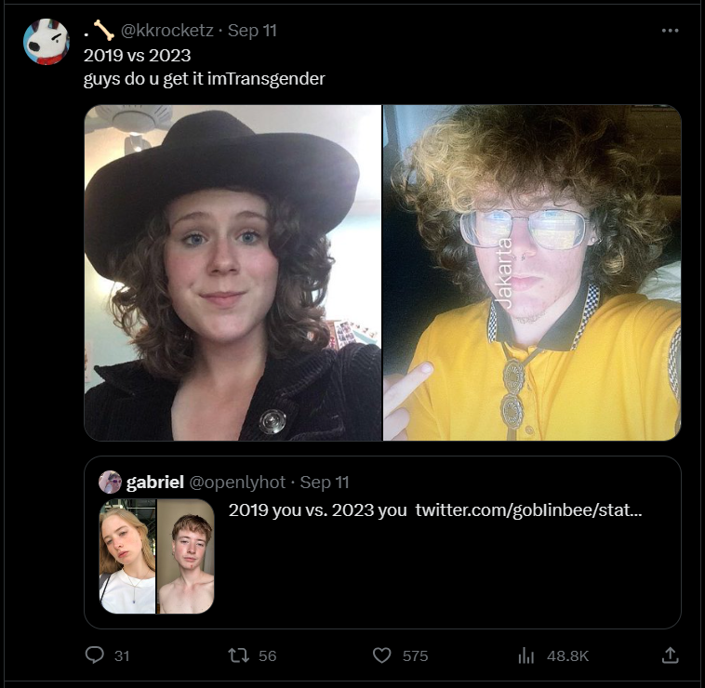Open the quoted tweet text '2019 you vs. 2023 you'
The image size is (705, 688).
317,510
